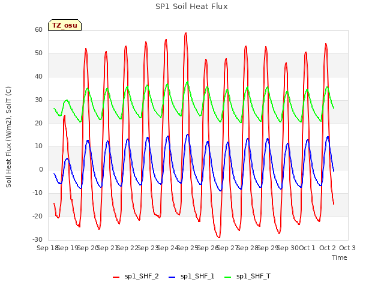Click the blue spl_SHF_1 legend swatch
The height and width of the screenshot is (288, 384).
[x=172, y=277]
